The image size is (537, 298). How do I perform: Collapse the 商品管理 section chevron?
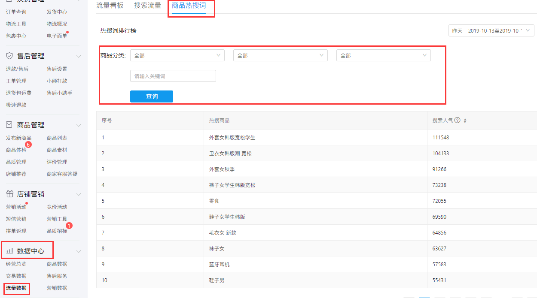tap(79, 125)
